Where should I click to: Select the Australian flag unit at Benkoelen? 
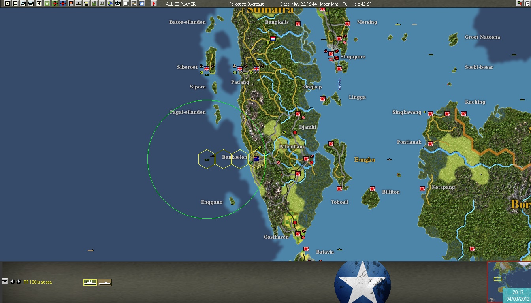[x=256, y=159]
